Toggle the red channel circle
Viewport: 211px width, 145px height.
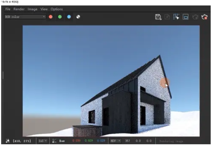51,17
